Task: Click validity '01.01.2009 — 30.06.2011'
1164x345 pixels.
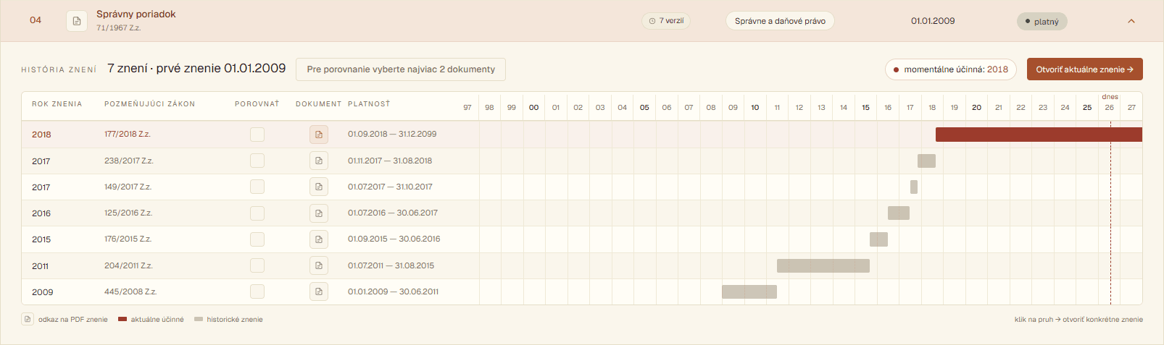Action: pyautogui.click(x=393, y=291)
